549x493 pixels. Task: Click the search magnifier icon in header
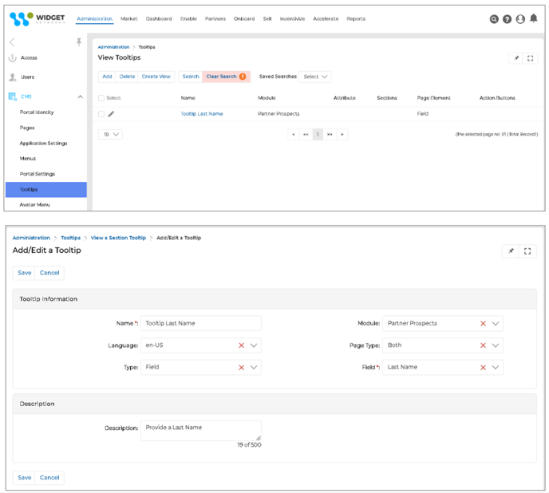494,19
